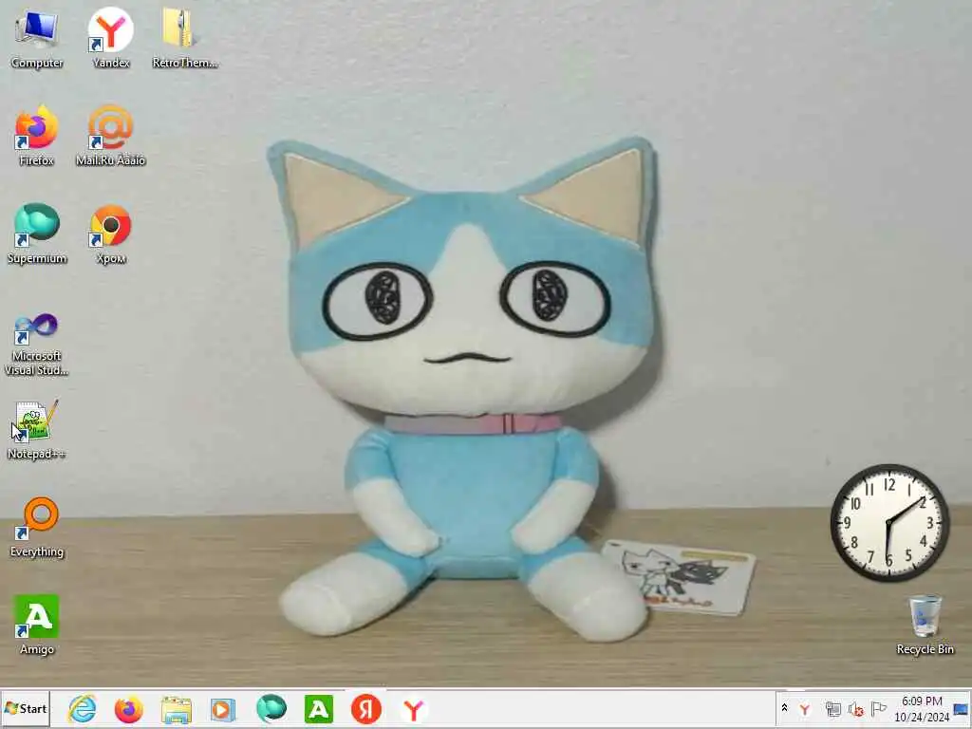Click the Yandex icon in system tray
This screenshot has width=972, height=729.
pyautogui.click(x=805, y=709)
